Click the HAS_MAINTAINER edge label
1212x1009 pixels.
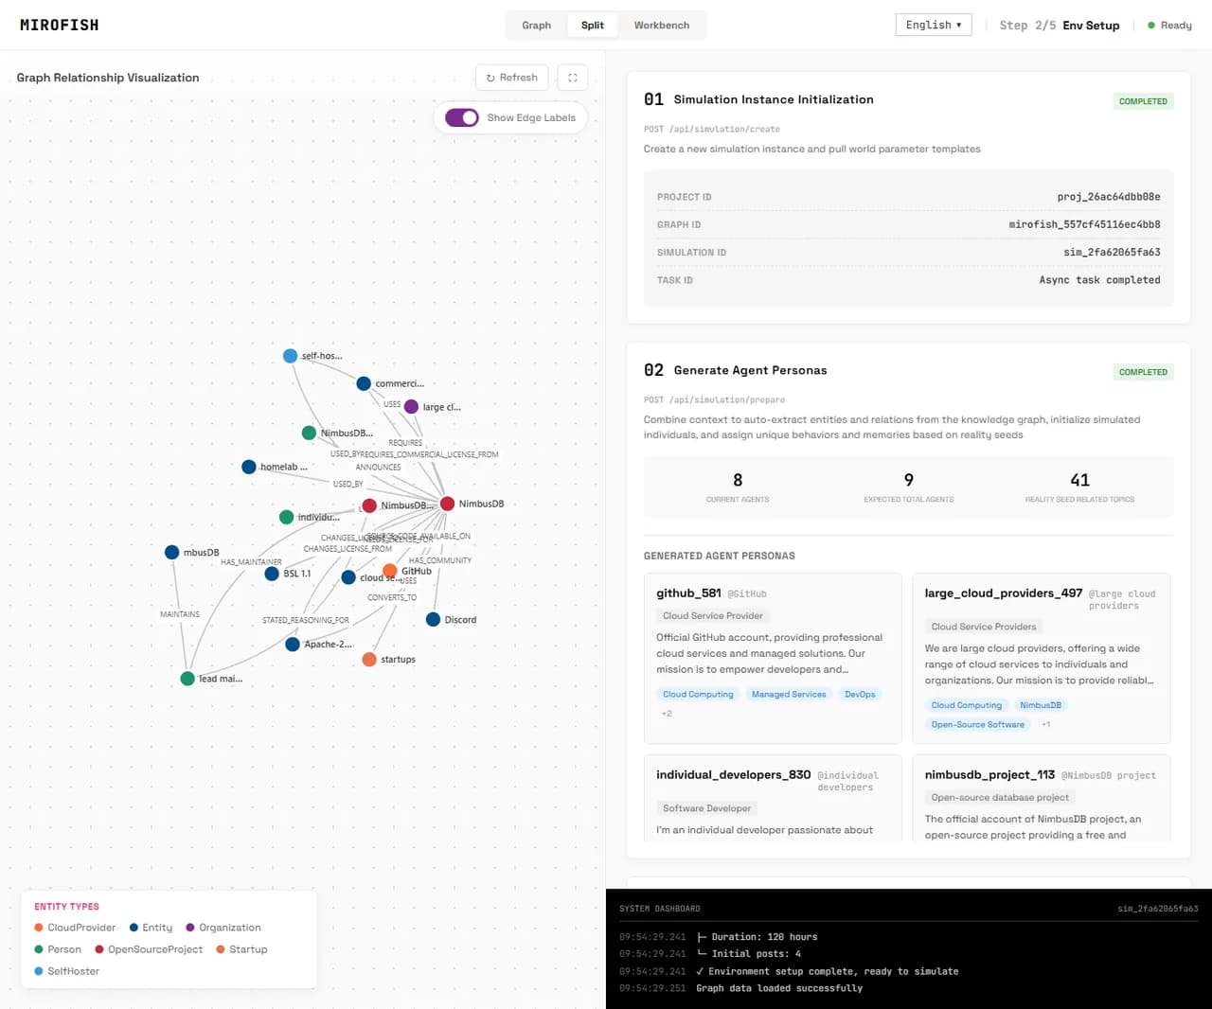pos(251,562)
